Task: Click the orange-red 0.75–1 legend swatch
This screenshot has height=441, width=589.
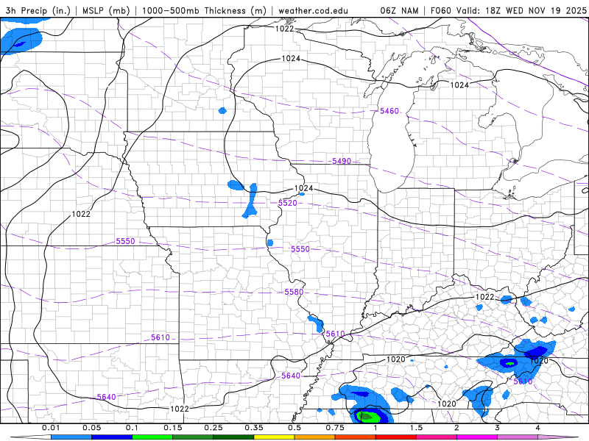Action: tap(356, 437)
